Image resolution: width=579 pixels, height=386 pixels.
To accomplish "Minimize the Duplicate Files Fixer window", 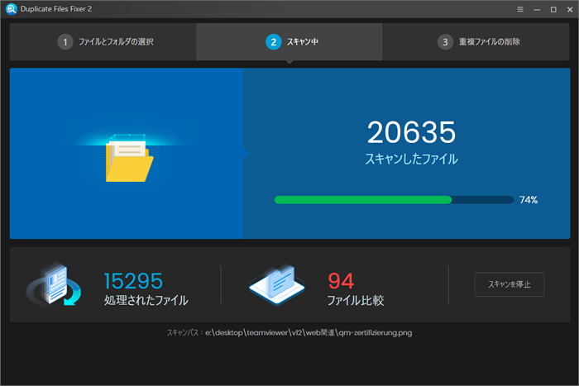I will pyautogui.click(x=537, y=9).
